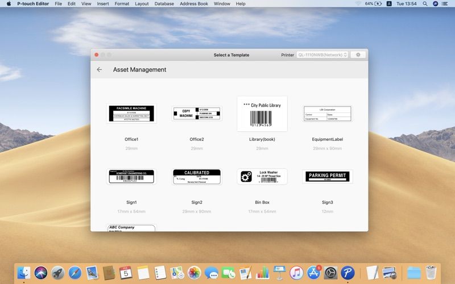Image resolution: width=455 pixels, height=284 pixels.
Task: Click the 29mm x 90mm size under EquipmentLabel
Action: 328,148
